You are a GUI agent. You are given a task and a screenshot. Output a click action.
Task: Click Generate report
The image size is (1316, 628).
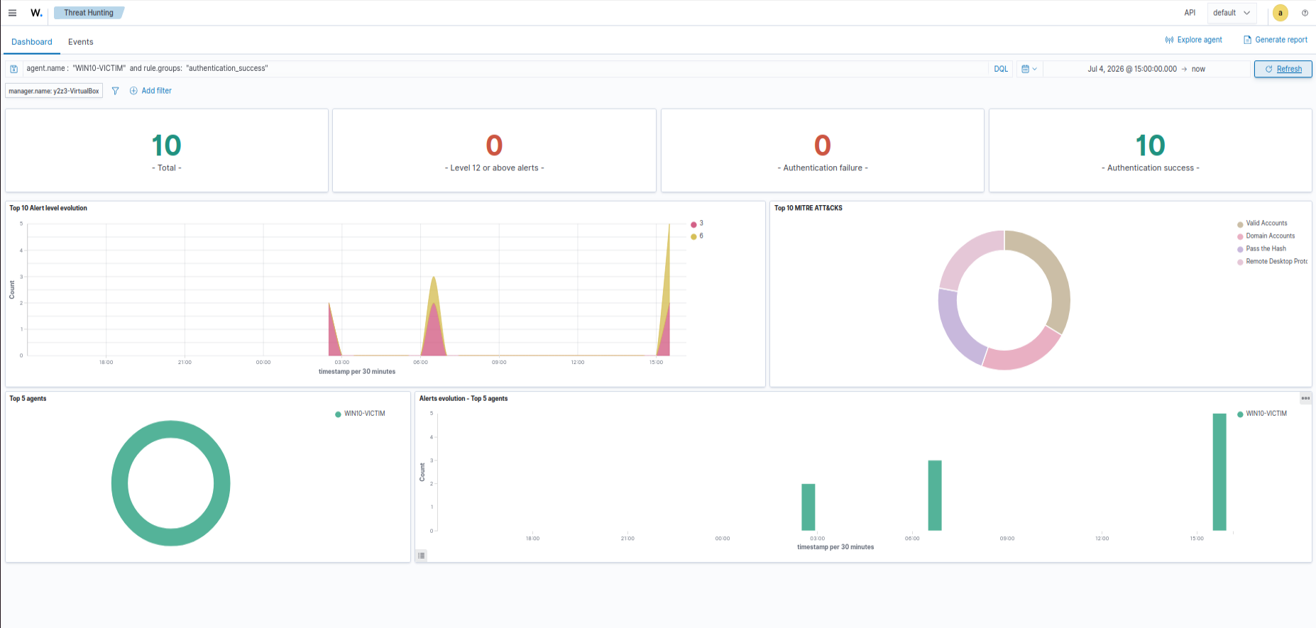1276,40
